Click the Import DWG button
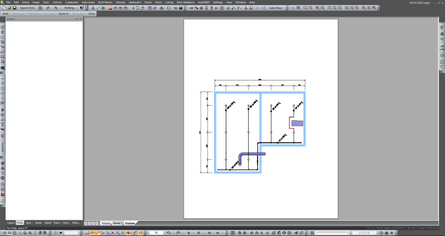Screen dimensions: 445x236 click(27, 8)
